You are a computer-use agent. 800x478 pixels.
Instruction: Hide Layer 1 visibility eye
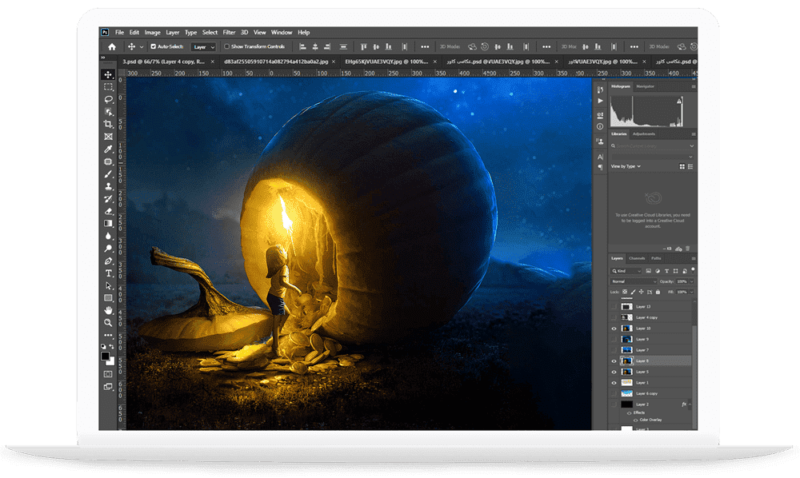point(614,383)
